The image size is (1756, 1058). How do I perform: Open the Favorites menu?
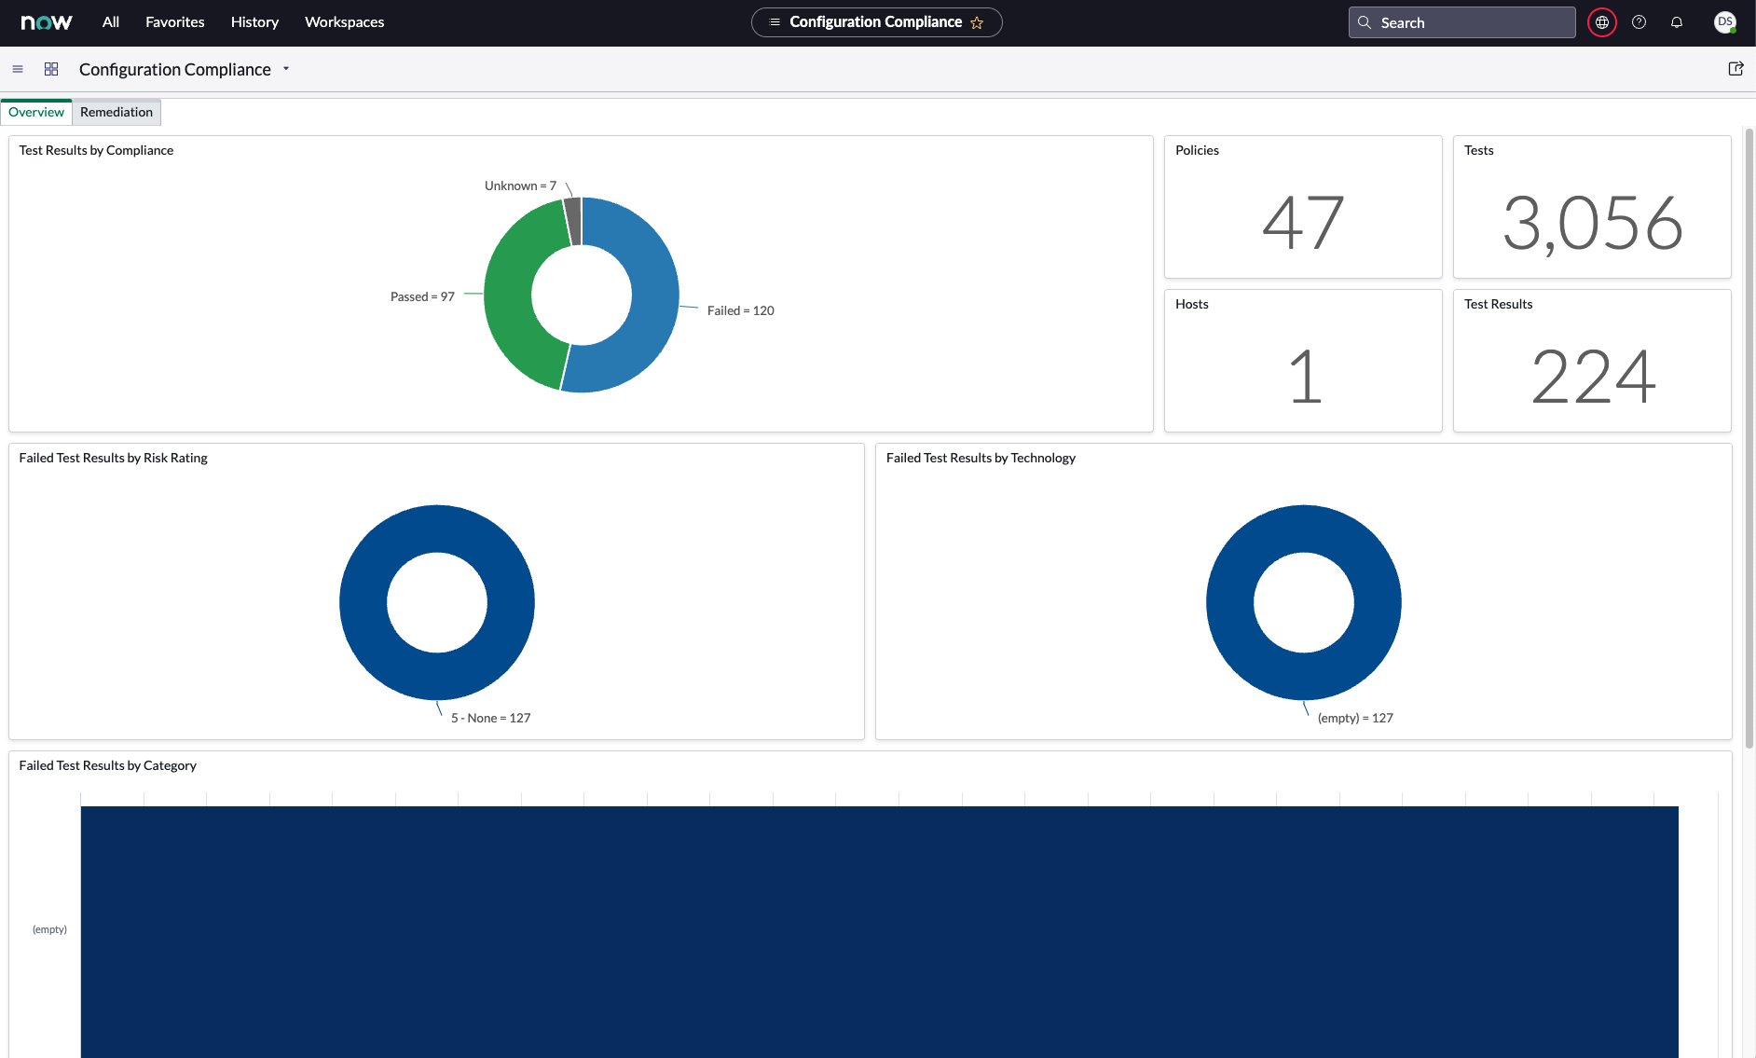(x=174, y=22)
